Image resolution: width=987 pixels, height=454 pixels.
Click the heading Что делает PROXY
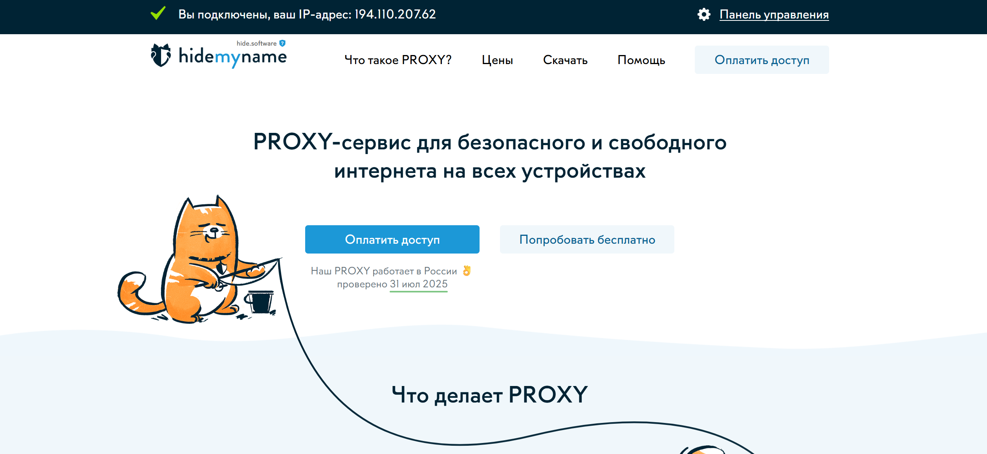click(489, 395)
